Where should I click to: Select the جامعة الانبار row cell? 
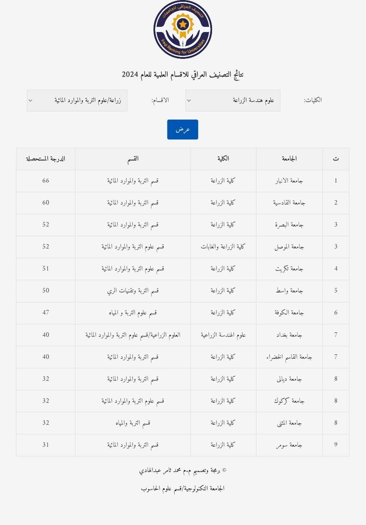[x=289, y=181]
